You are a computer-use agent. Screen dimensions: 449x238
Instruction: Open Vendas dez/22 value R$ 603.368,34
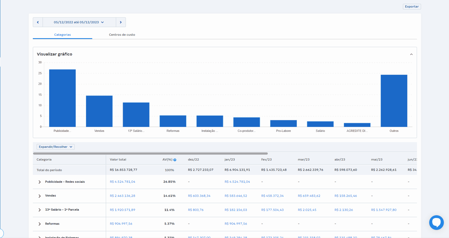199,196
